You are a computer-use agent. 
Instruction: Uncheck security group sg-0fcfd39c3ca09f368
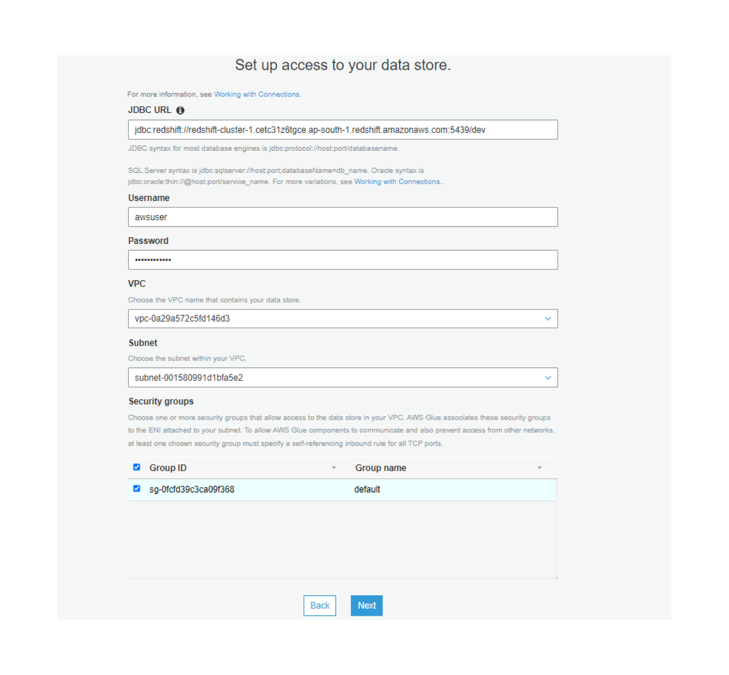137,489
